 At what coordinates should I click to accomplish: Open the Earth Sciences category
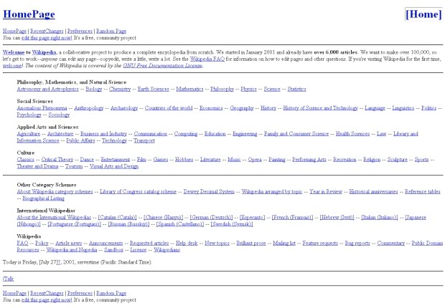[x=154, y=90]
